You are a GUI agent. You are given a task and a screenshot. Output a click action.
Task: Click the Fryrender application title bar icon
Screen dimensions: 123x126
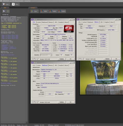pos(1,1)
